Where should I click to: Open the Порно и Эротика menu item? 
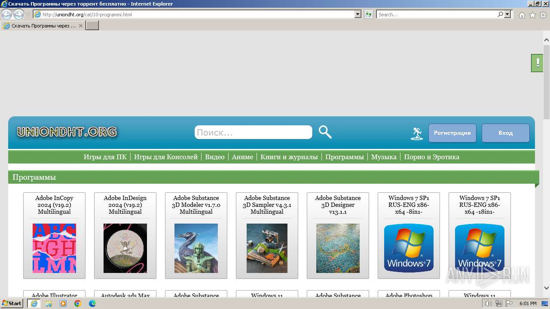tap(431, 157)
